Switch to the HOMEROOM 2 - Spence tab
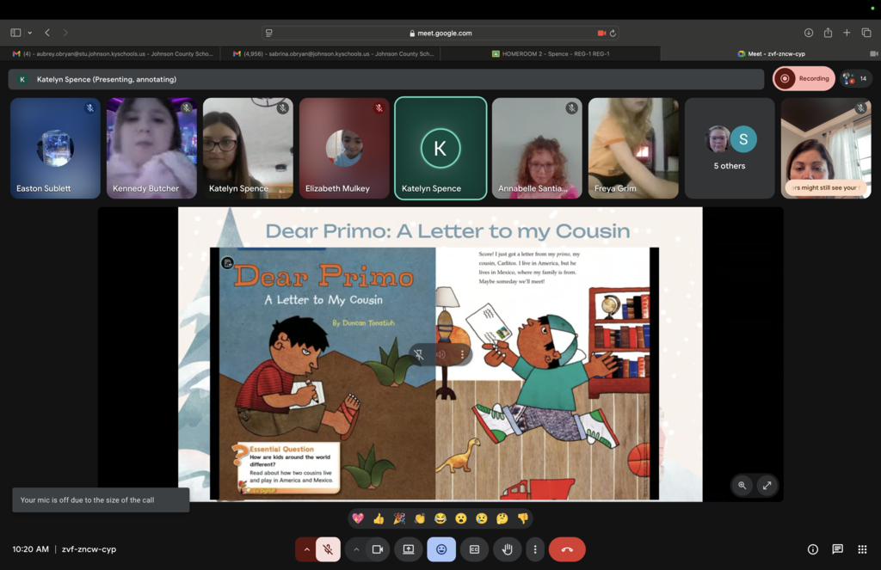881x570 pixels. pyautogui.click(x=551, y=53)
